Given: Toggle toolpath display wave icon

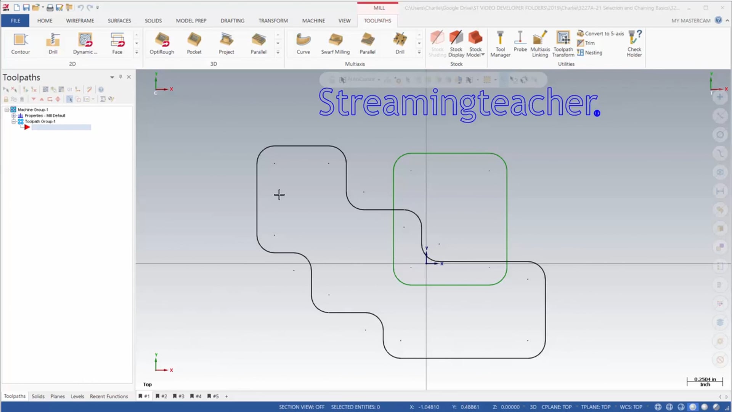Looking at the screenshot, I should [14, 99].
